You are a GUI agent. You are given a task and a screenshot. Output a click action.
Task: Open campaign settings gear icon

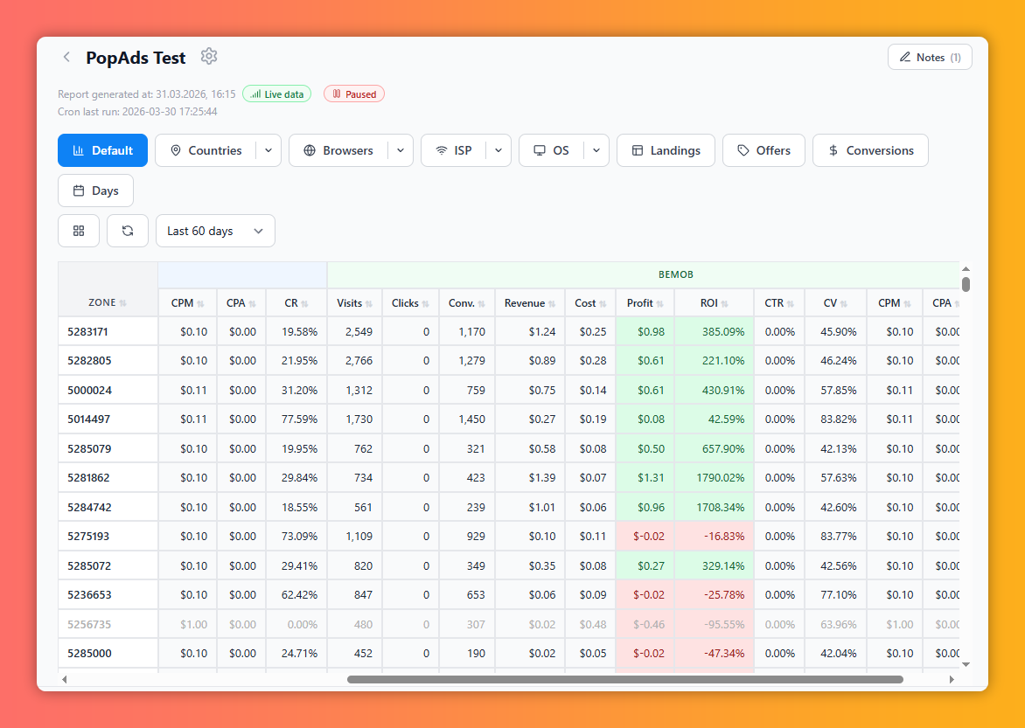click(208, 57)
